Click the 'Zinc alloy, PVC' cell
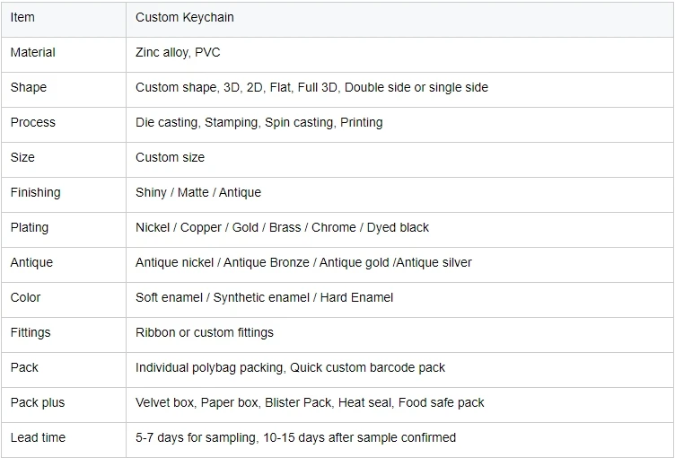The image size is (675, 458). (176, 53)
